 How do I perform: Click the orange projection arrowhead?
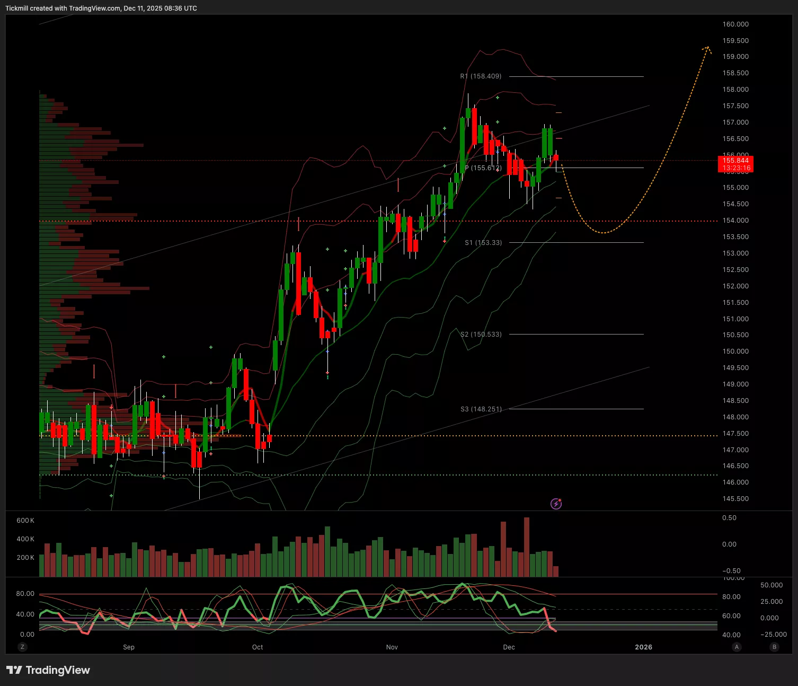(x=707, y=49)
